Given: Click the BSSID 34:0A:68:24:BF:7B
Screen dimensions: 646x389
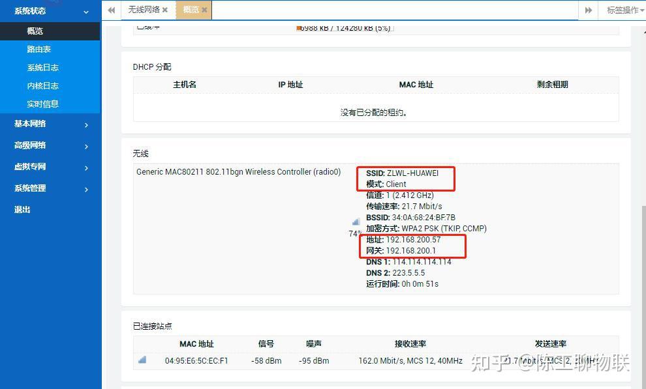Looking at the screenshot, I should coord(423,218).
